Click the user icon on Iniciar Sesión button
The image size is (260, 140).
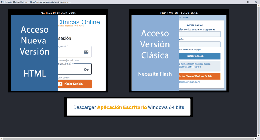click(60, 84)
